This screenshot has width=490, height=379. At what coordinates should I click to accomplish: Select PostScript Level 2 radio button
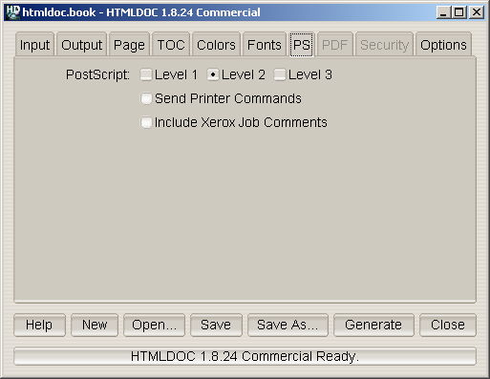(x=213, y=75)
